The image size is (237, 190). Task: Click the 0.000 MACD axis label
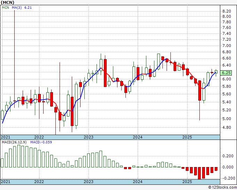click(x=228, y=167)
